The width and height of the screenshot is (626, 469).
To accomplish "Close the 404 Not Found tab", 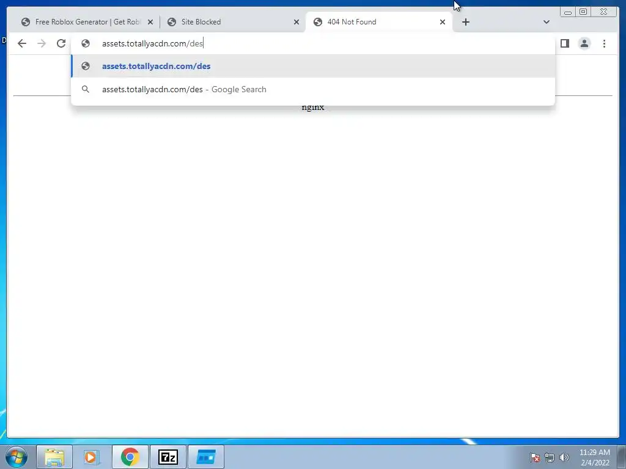I will [x=443, y=22].
